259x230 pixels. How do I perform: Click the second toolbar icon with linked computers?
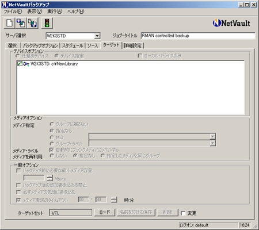click(x=21, y=23)
